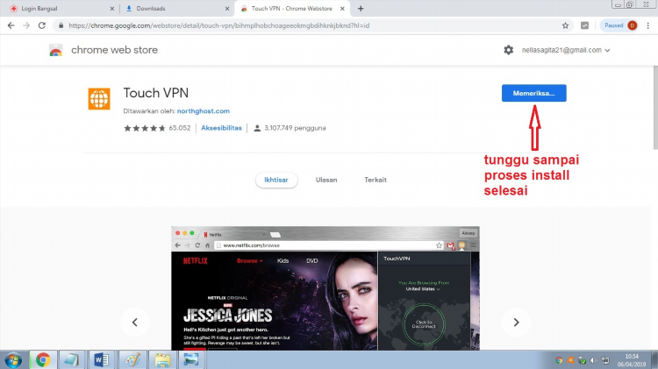Switch to the Downloads tab
Image resolution: width=658 pixels, height=369 pixels.
[x=175, y=9]
